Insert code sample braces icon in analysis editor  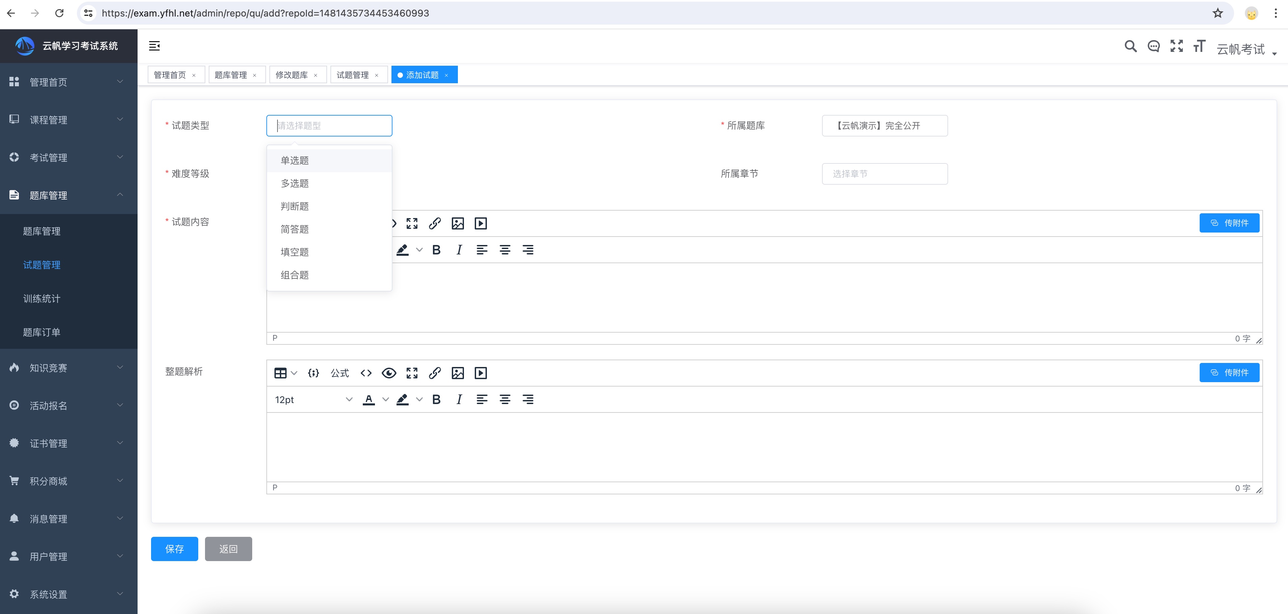(314, 373)
